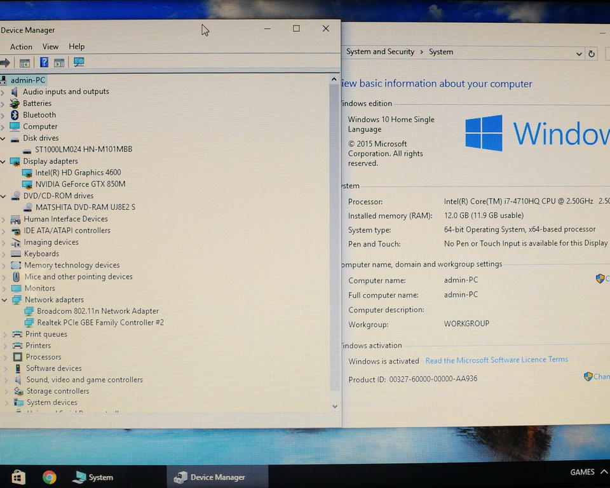Click the System breadcrumb in the address bar
610x488 pixels.
click(x=441, y=51)
